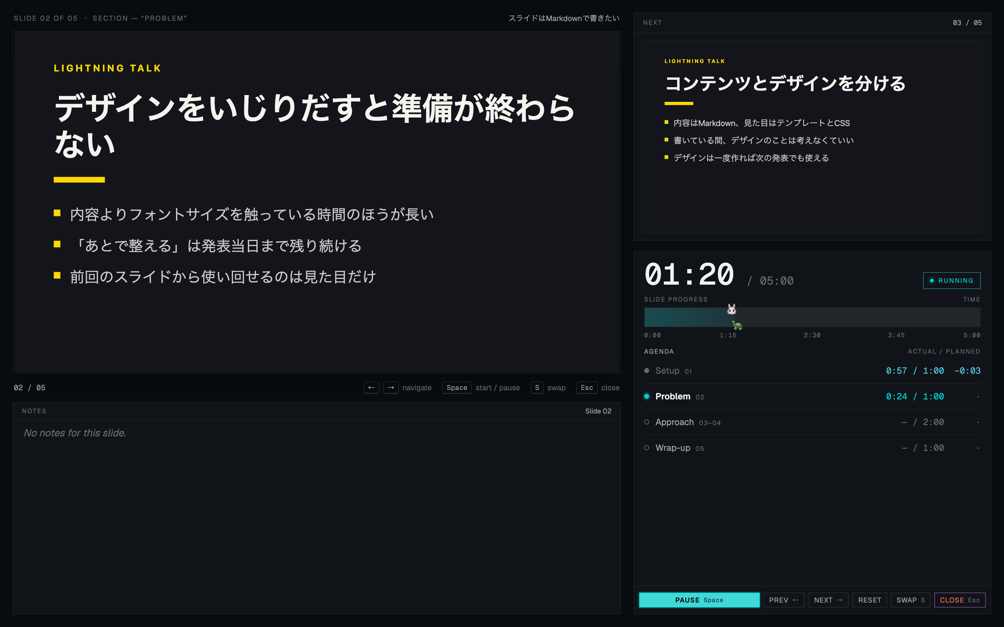1004x627 pixels.
Task: Click the Wrap-up agenda circle
Action: pos(646,448)
